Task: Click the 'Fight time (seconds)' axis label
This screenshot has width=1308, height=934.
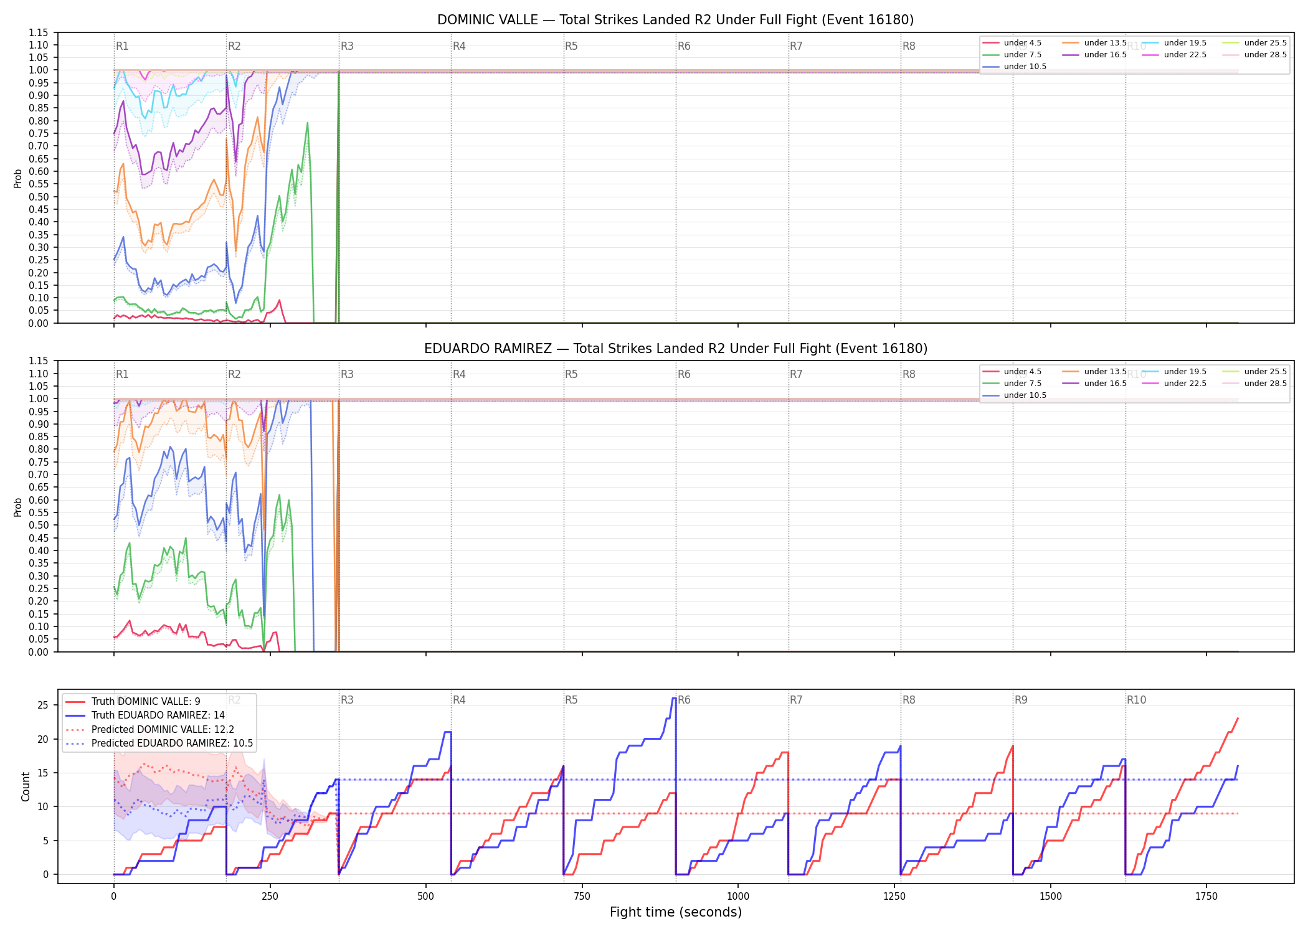Action: coord(676,912)
